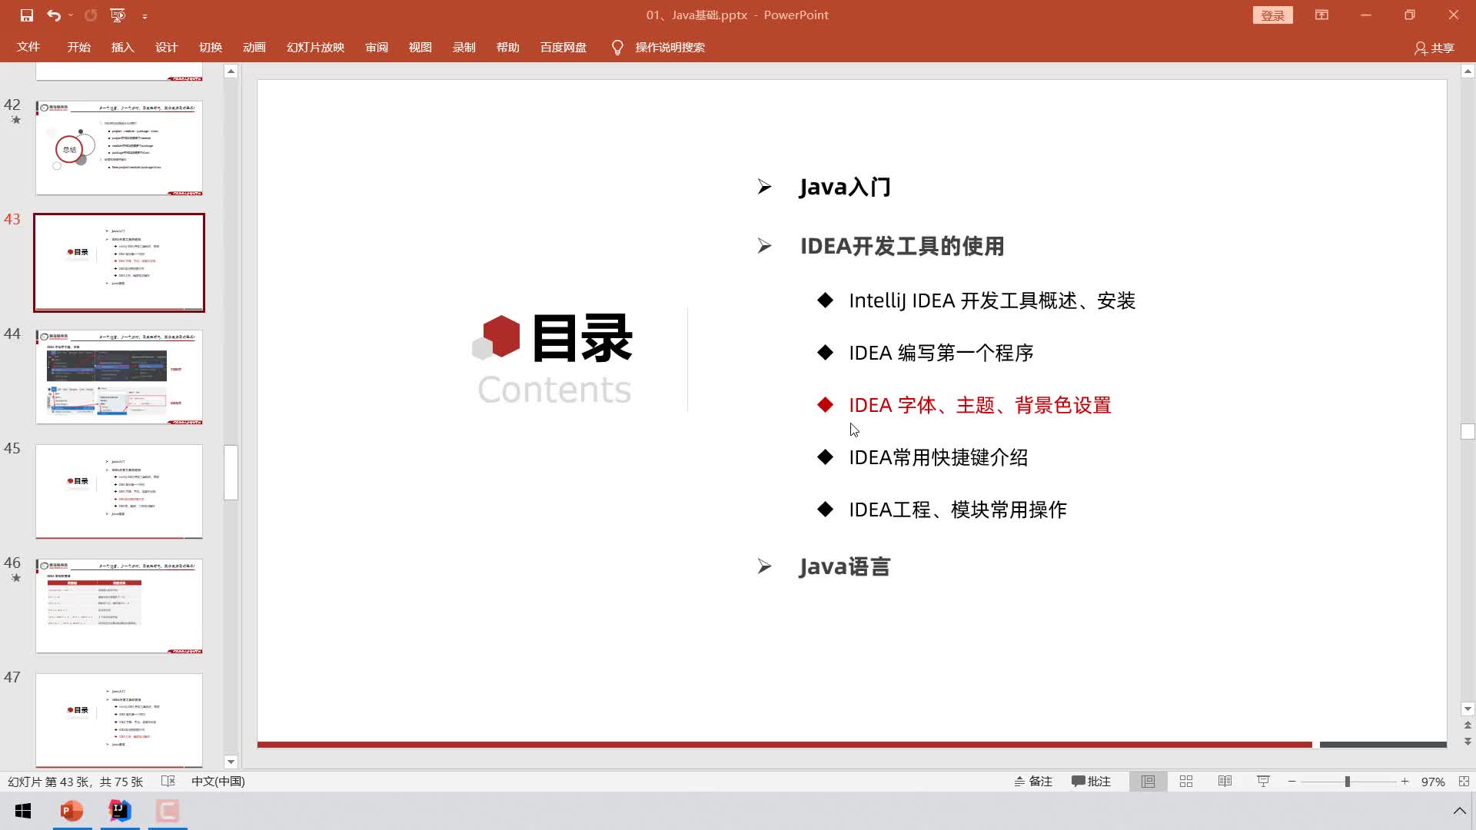
Task: Switch to Normal view icon
Action: [1148, 781]
